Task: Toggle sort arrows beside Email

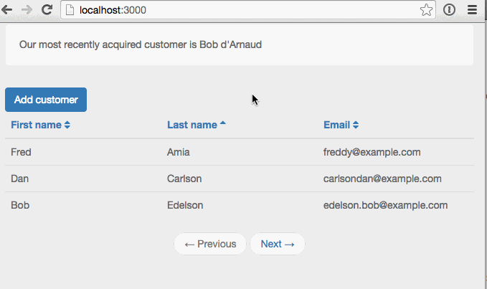Action: (356, 125)
